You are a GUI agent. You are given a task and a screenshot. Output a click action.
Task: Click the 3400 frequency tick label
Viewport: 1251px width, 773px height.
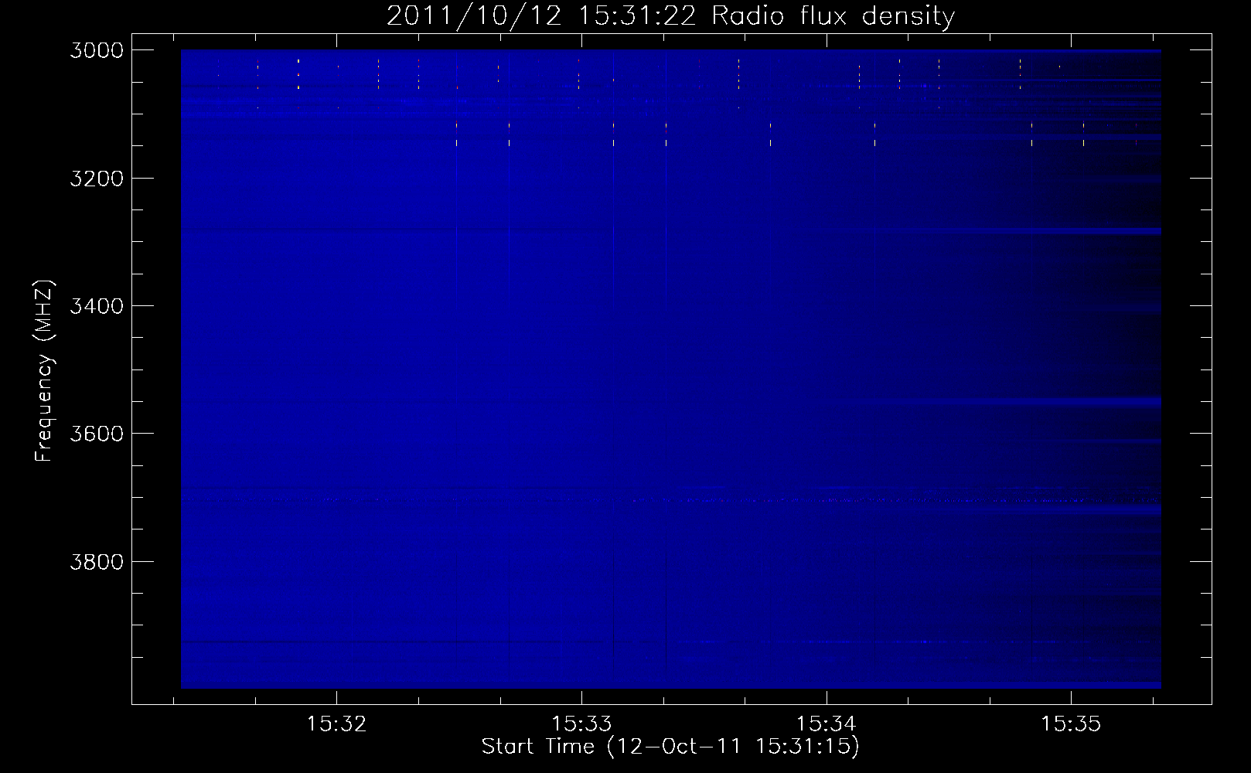pos(97,306)
